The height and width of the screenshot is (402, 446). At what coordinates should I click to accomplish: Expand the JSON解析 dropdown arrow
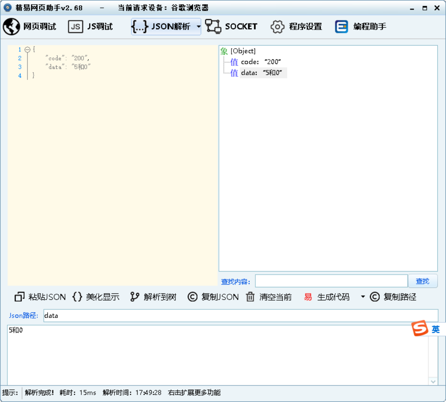[198, 27]
